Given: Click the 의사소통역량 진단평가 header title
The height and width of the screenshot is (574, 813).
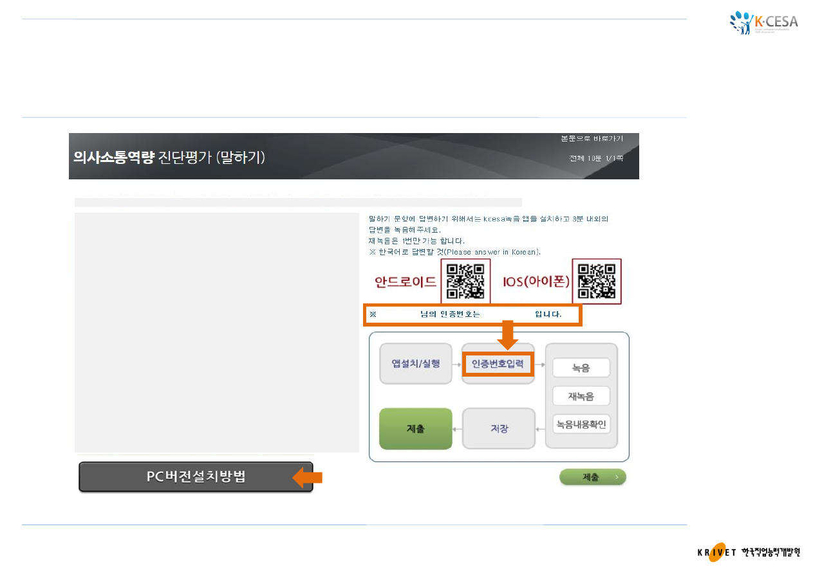Looking at the screenshot, I should (169, 156).
